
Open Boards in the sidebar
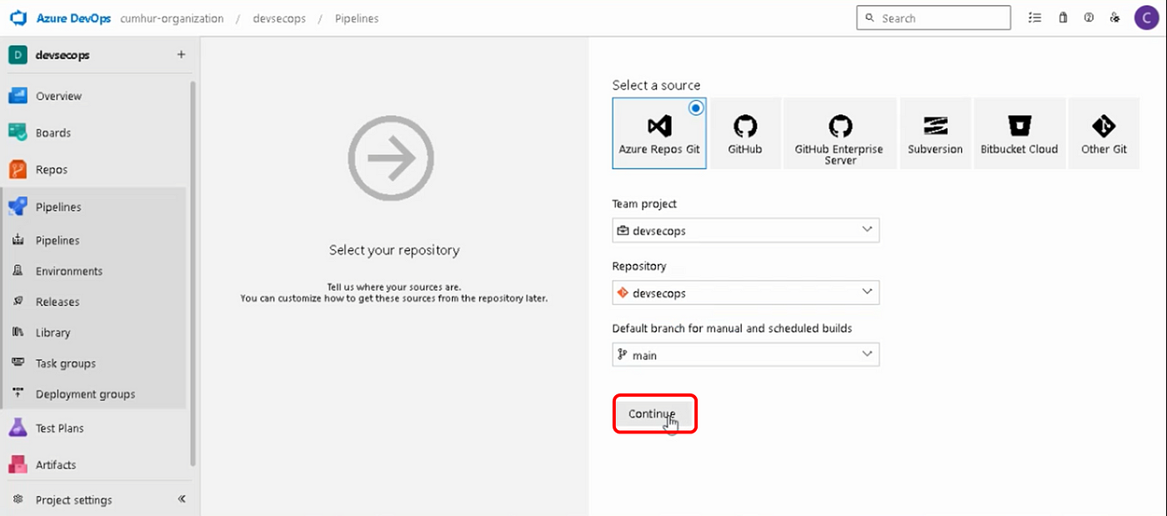tap(53, 133)
